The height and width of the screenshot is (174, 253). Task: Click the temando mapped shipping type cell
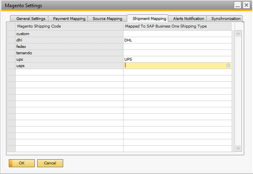[x=177, y=53]
